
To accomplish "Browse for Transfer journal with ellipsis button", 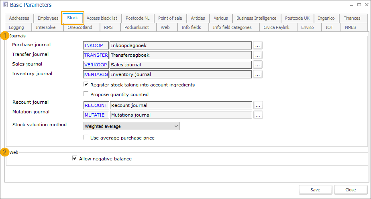I will click(258, 55).
